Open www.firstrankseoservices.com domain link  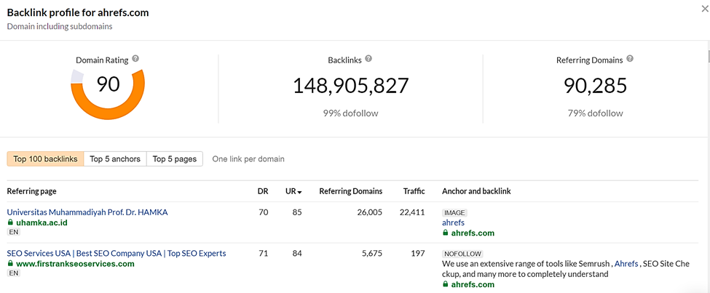pyautogui.click(x=75, y=264)
